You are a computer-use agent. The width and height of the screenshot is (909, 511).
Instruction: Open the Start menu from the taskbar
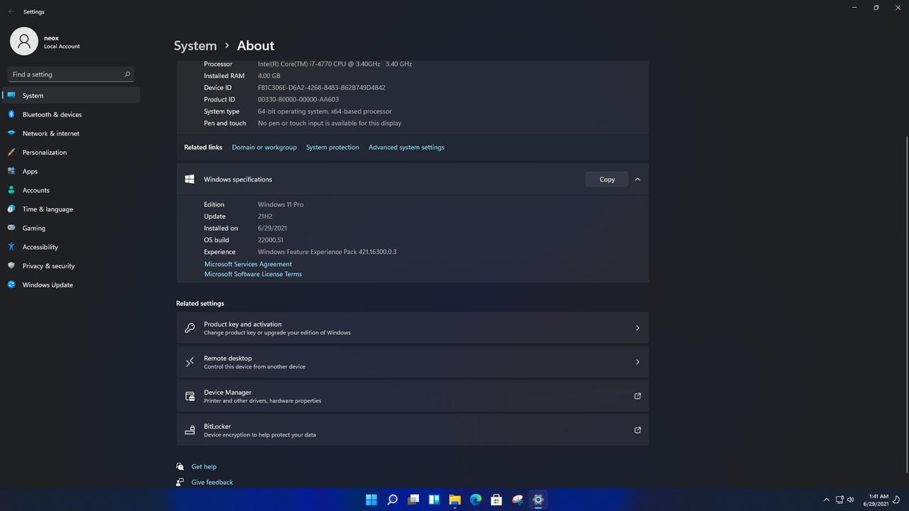pyautogui.click(x=371, y=500)
